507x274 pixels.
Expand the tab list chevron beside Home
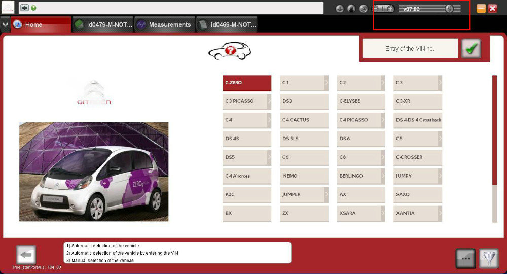click(x=5, y=24)
